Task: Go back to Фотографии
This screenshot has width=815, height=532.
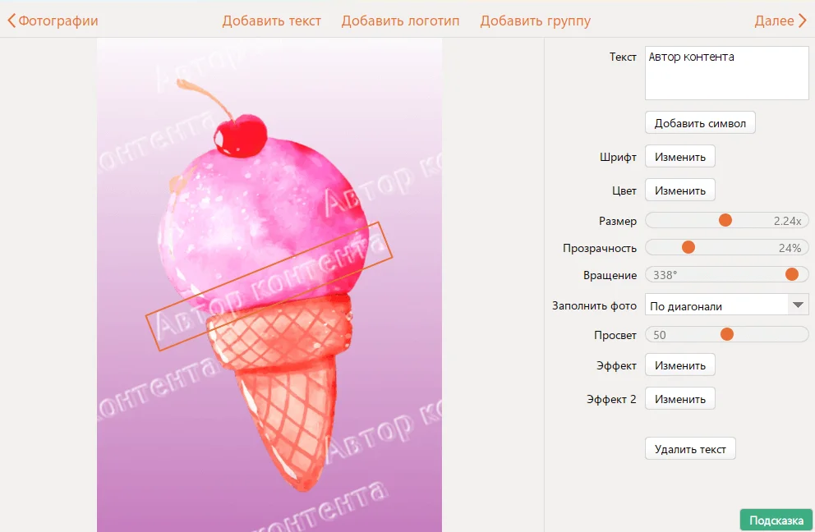Action: (x=53, y=21)
